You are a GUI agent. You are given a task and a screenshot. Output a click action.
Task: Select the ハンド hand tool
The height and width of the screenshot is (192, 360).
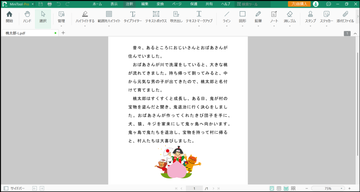coord(27,17)
